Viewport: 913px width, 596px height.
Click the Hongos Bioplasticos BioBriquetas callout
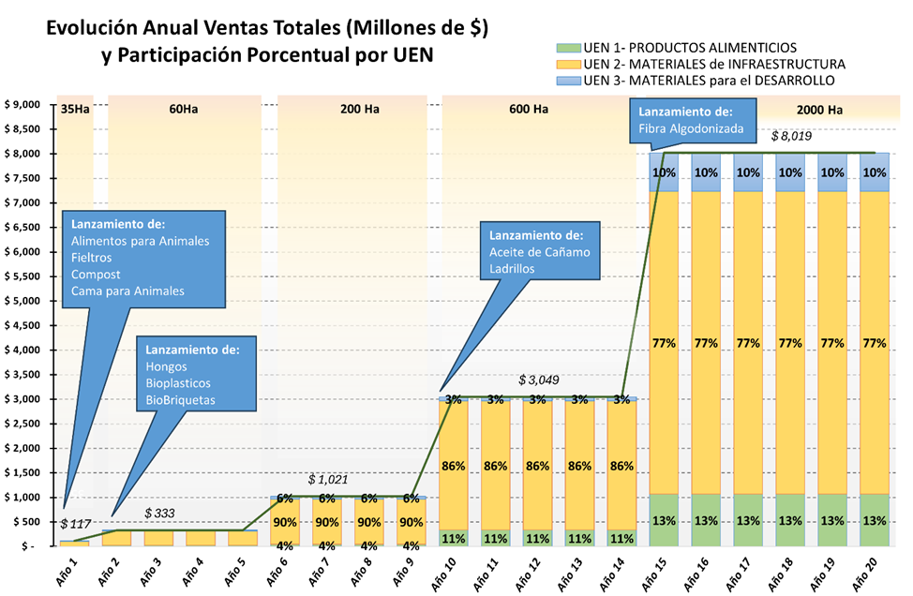pyautogui.click(x=196, y=374)
